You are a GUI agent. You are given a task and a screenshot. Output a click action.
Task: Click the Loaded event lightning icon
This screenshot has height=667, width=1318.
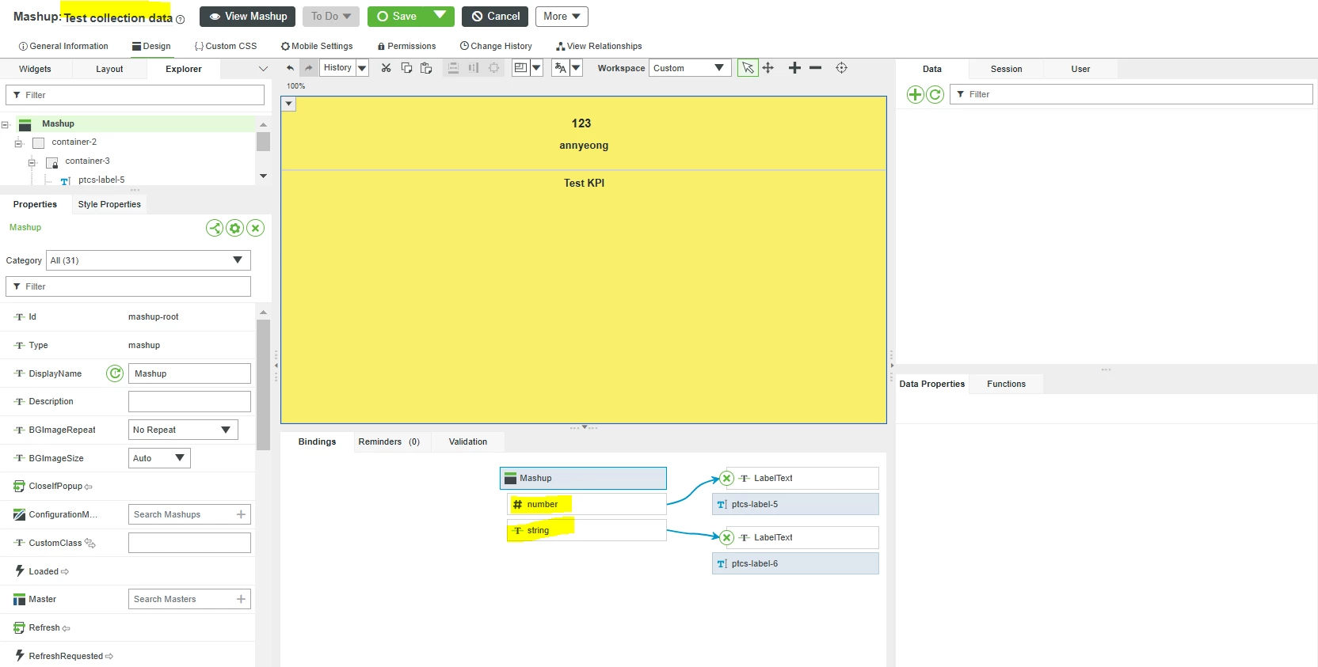click(x=20, y=571)
